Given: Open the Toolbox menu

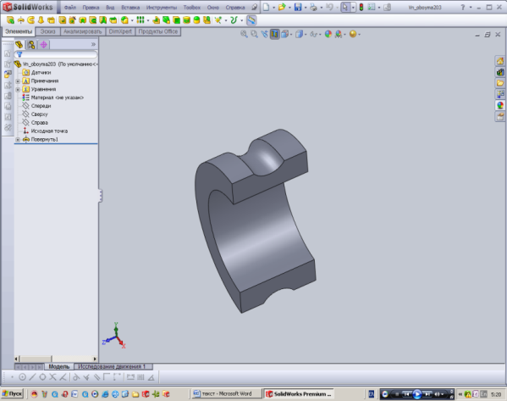Looking at the screenshot, I should pyautogui.click(x=192, y=7).
